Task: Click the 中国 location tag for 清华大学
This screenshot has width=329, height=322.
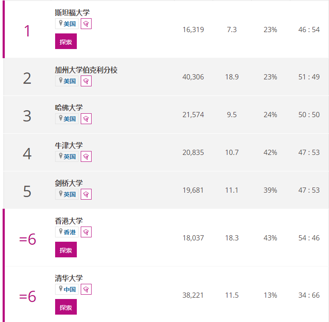Action: [67, 289]
